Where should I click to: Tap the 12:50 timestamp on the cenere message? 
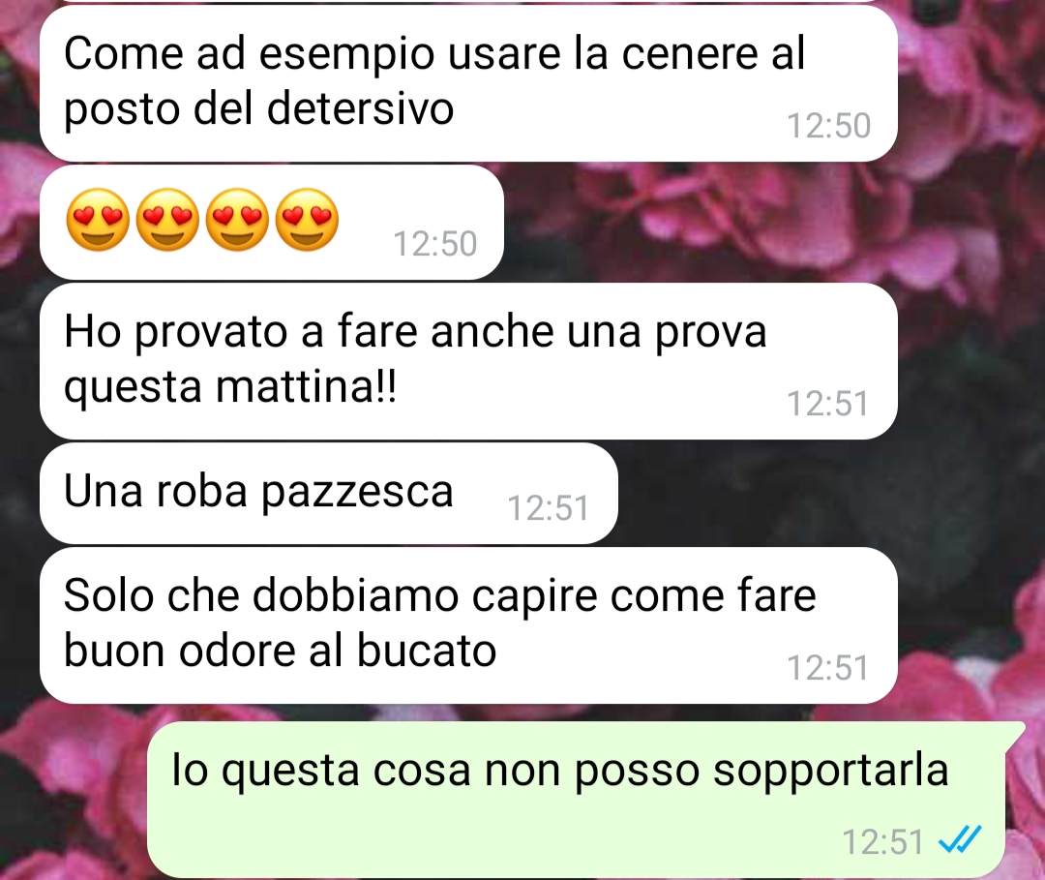click(x=828, y=125)
